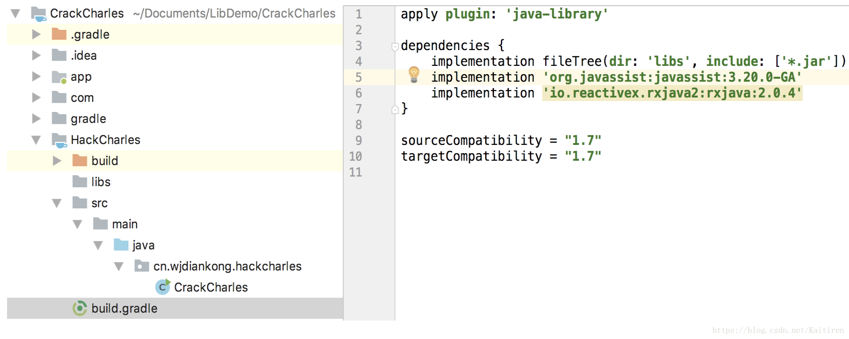Click the libs folder icon
The height and width of the screenshot is (339, 849).
(80, 181)
